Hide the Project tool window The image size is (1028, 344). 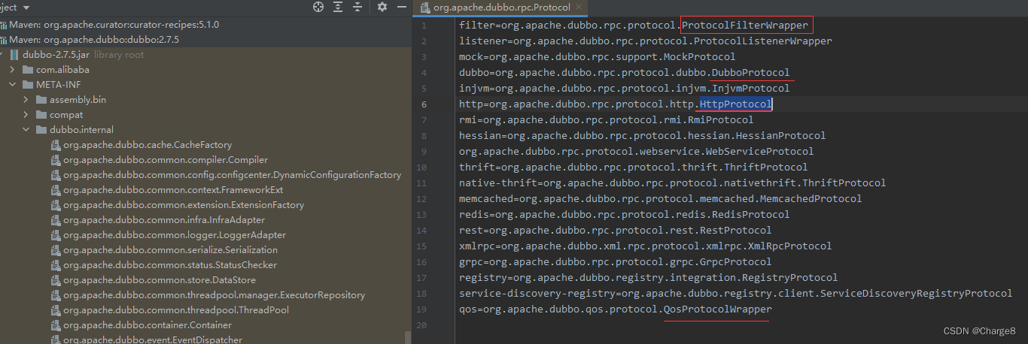tap(401, 7)
